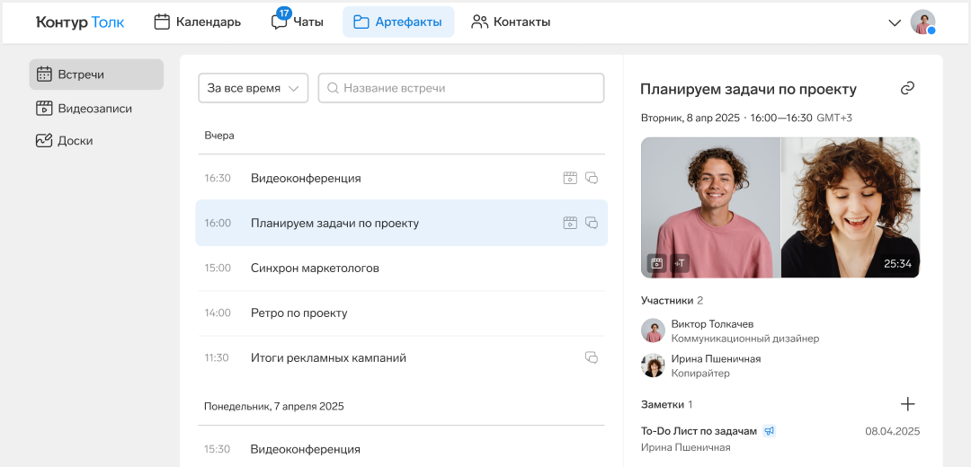
Task: Open the Синхрон маркетологов meeting
Action: 401,268
